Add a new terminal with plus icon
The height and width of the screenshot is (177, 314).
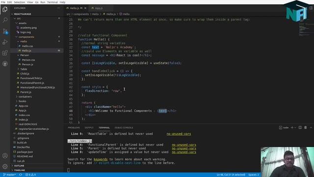coord(292,128)
